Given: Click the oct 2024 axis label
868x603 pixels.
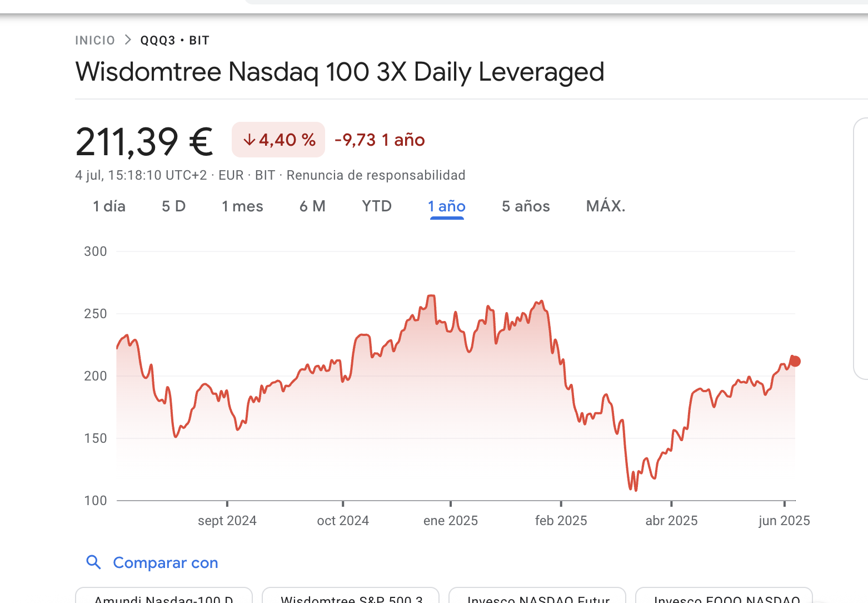Looking at the screenshot, I should 343,521.
